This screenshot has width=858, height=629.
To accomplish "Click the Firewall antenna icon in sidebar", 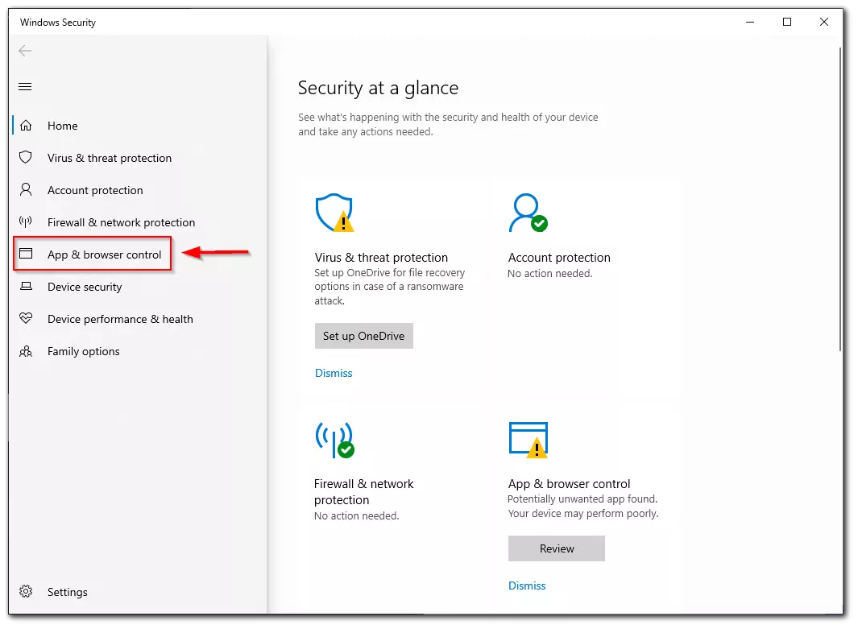I will pos(26,221).
